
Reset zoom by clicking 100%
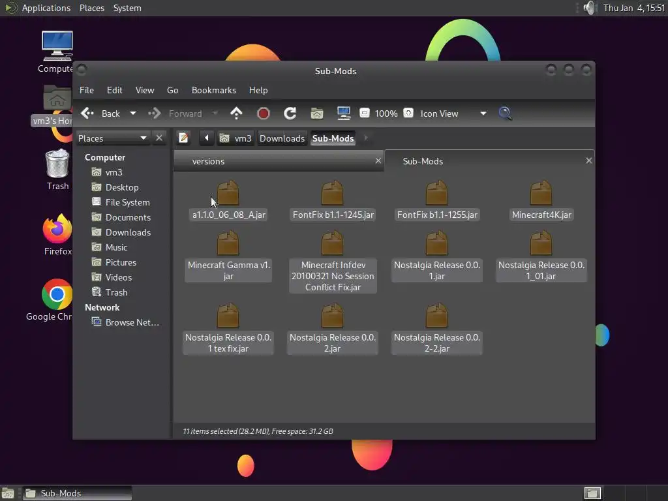386,114
